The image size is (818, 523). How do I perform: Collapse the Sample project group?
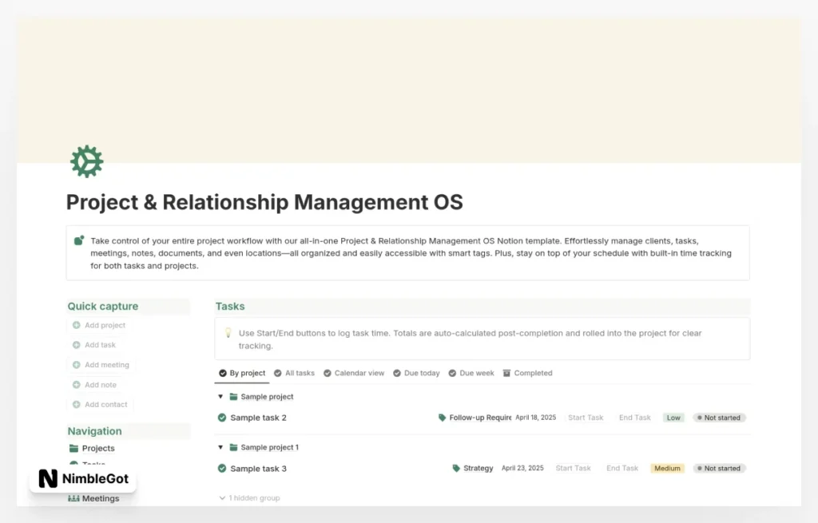click(x=220, y=396)
